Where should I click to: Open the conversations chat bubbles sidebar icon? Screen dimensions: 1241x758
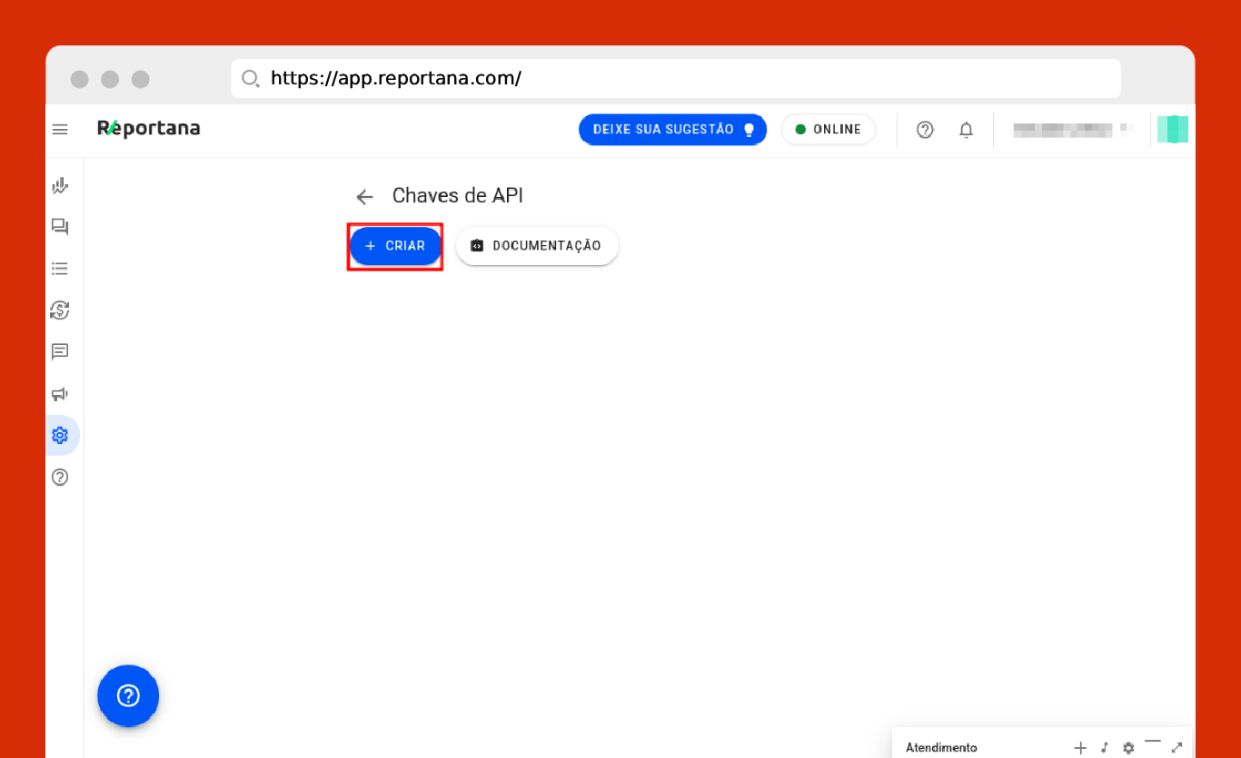pyautogui.click(x=60, y=227)
